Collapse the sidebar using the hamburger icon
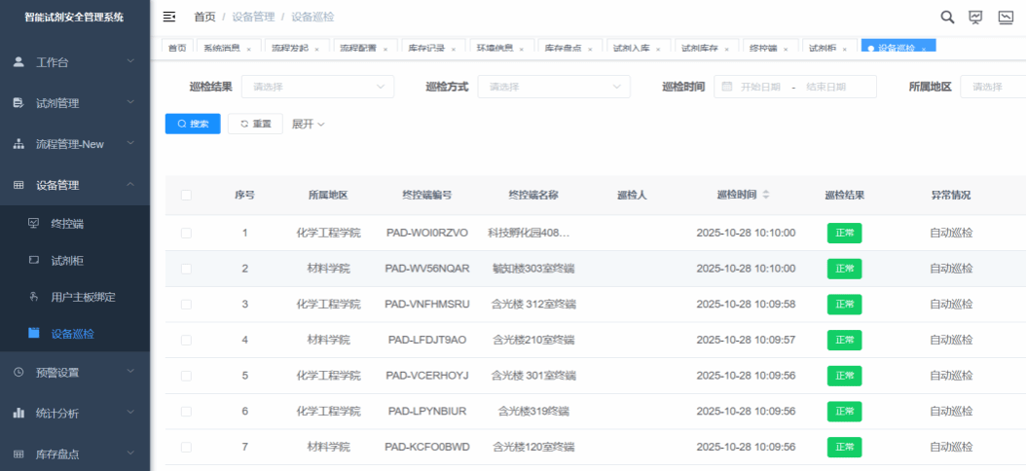Image resolution: width=1026 pixels, height=471 pixels. point(169,17)
